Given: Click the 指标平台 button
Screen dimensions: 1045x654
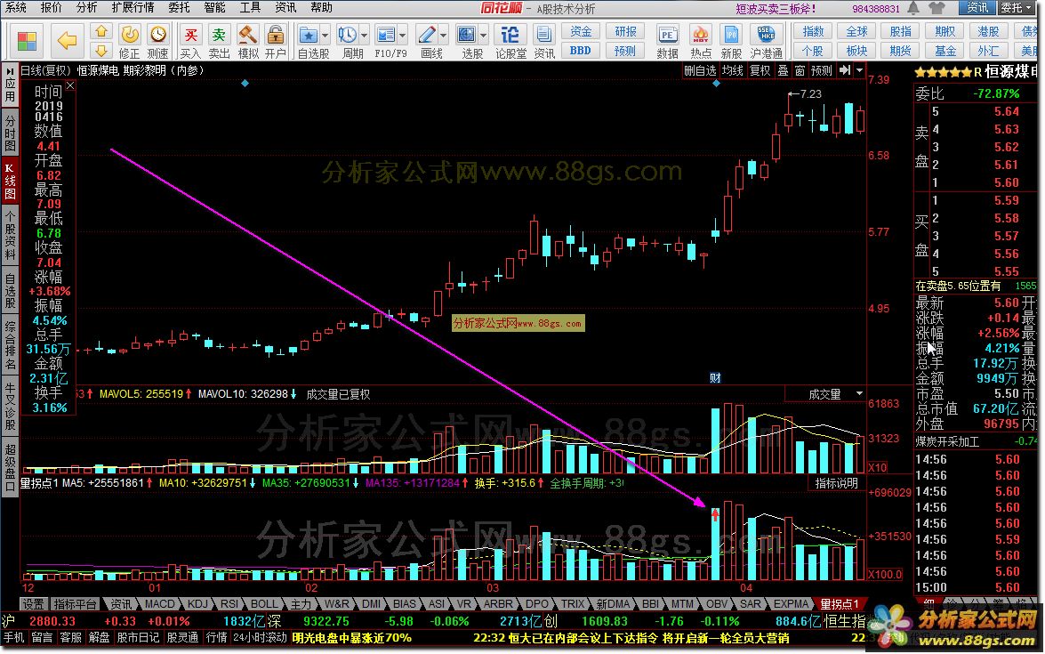Looking at the screenshot, I should pos(76,604).
